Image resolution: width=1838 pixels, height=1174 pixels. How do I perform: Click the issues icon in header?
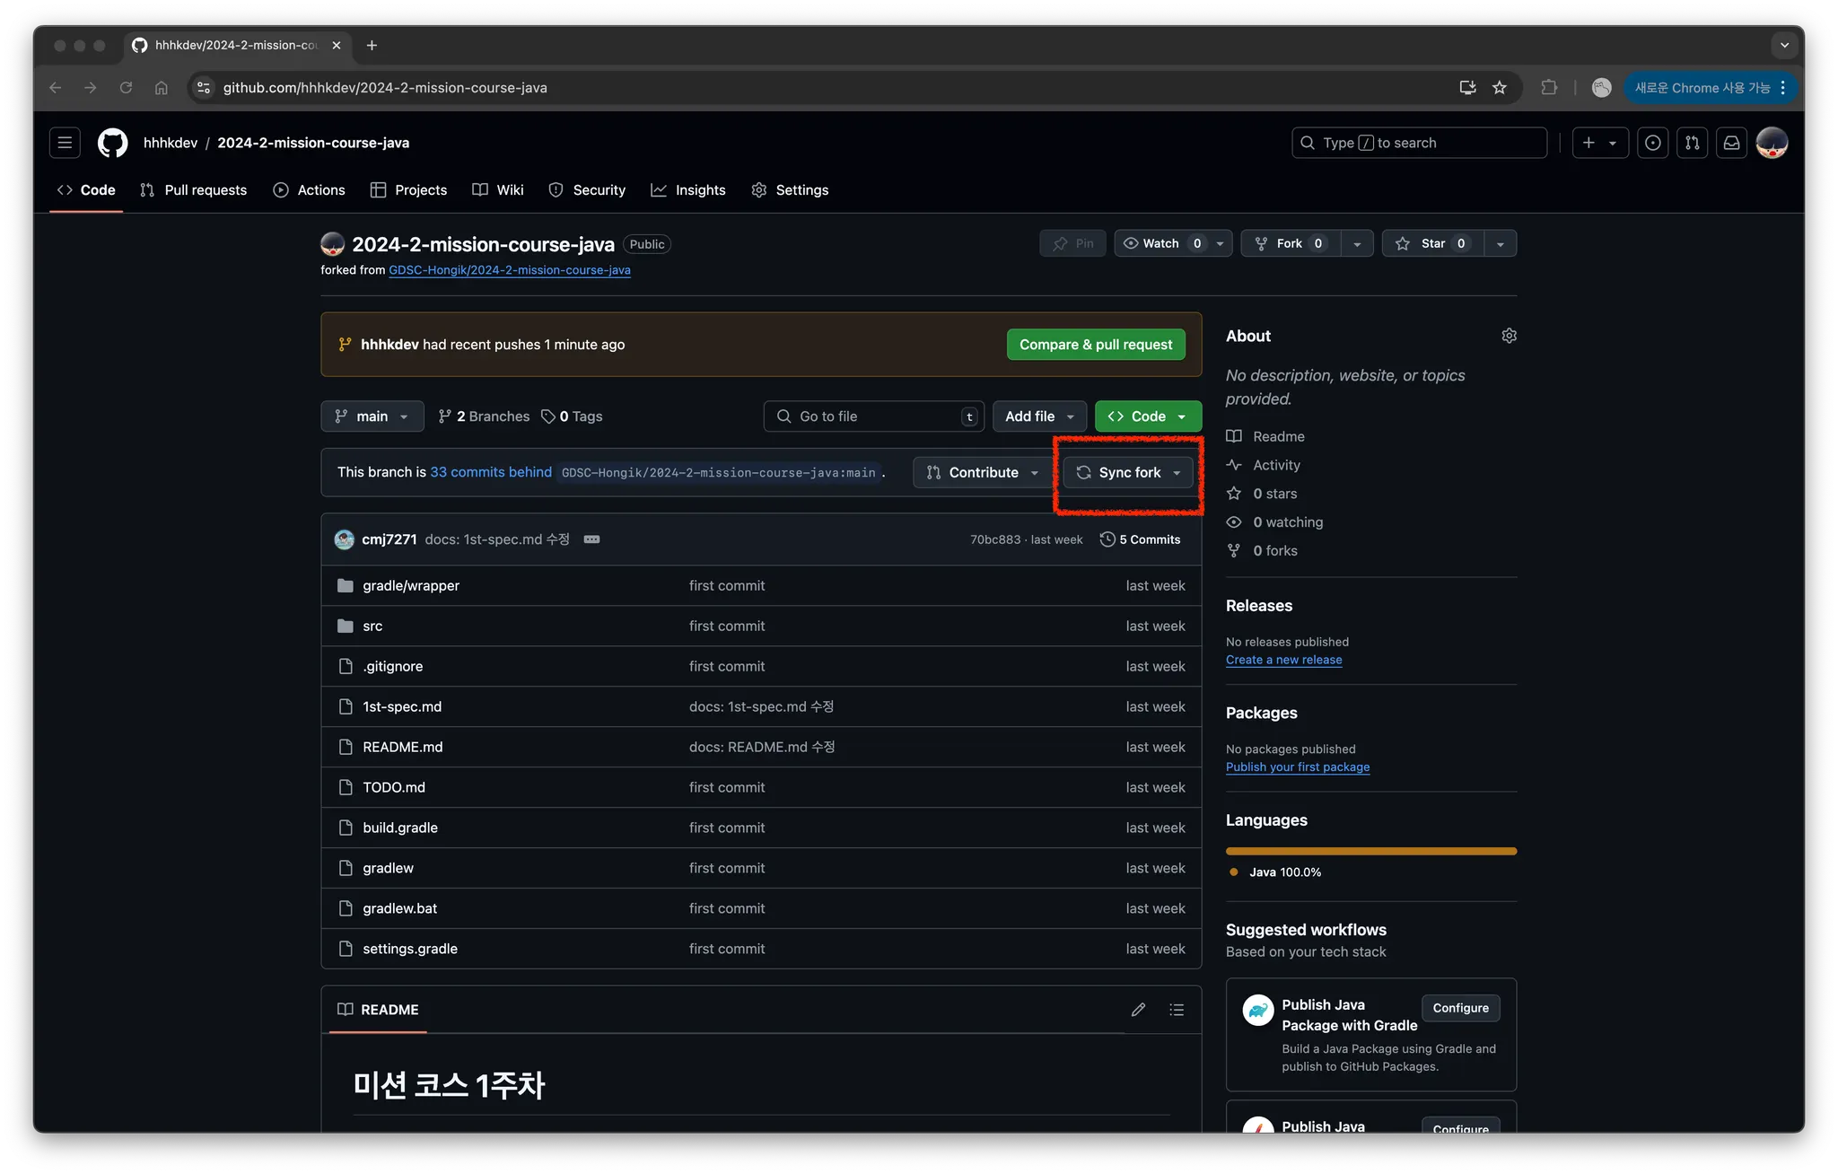pos(1652,143)
